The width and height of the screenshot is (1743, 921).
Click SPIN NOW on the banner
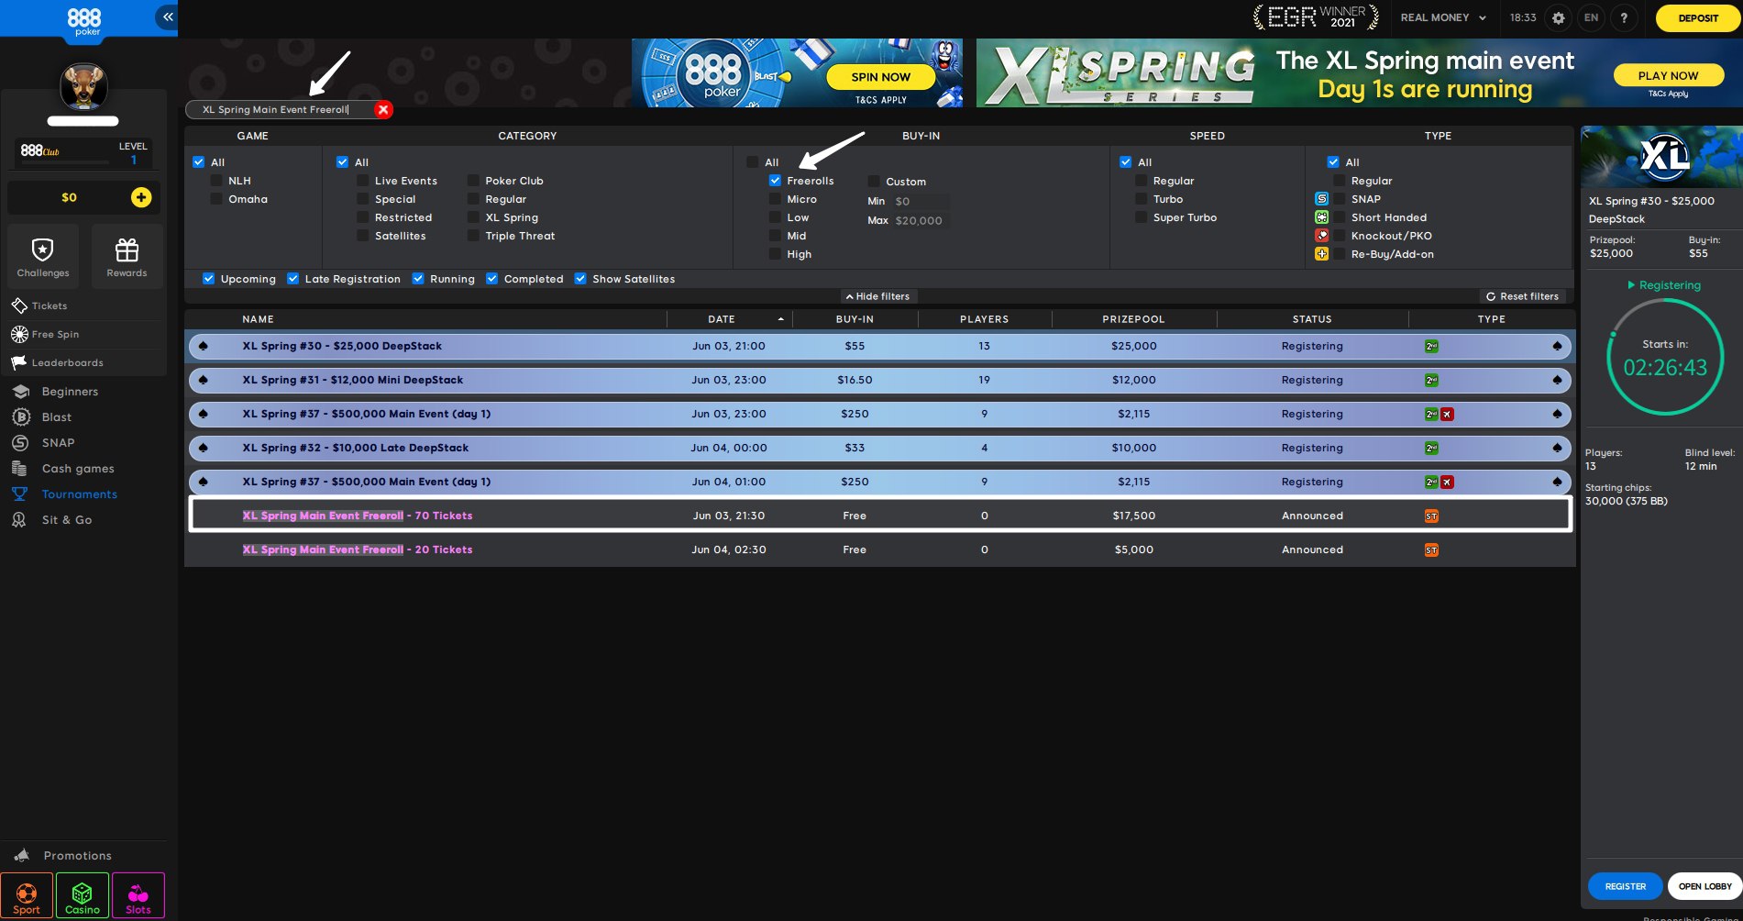[880, 77]
